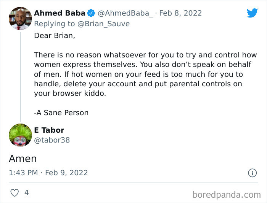Open the 1:43 PM Feb 9 timestamp
The height and width of the screenshot is (203, 267).
[x=48, y=173]
